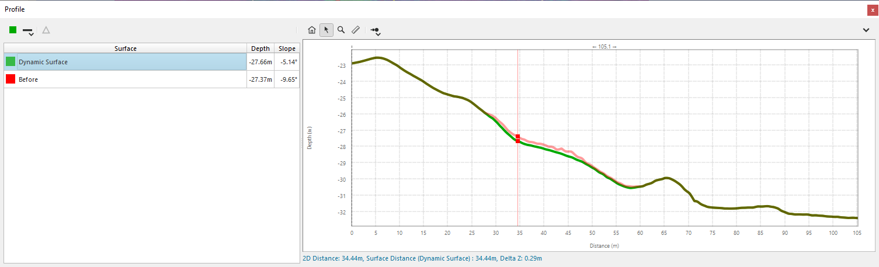
Task: Click the Slope column header
Action: pyautogui.click(x=287, y=48)
